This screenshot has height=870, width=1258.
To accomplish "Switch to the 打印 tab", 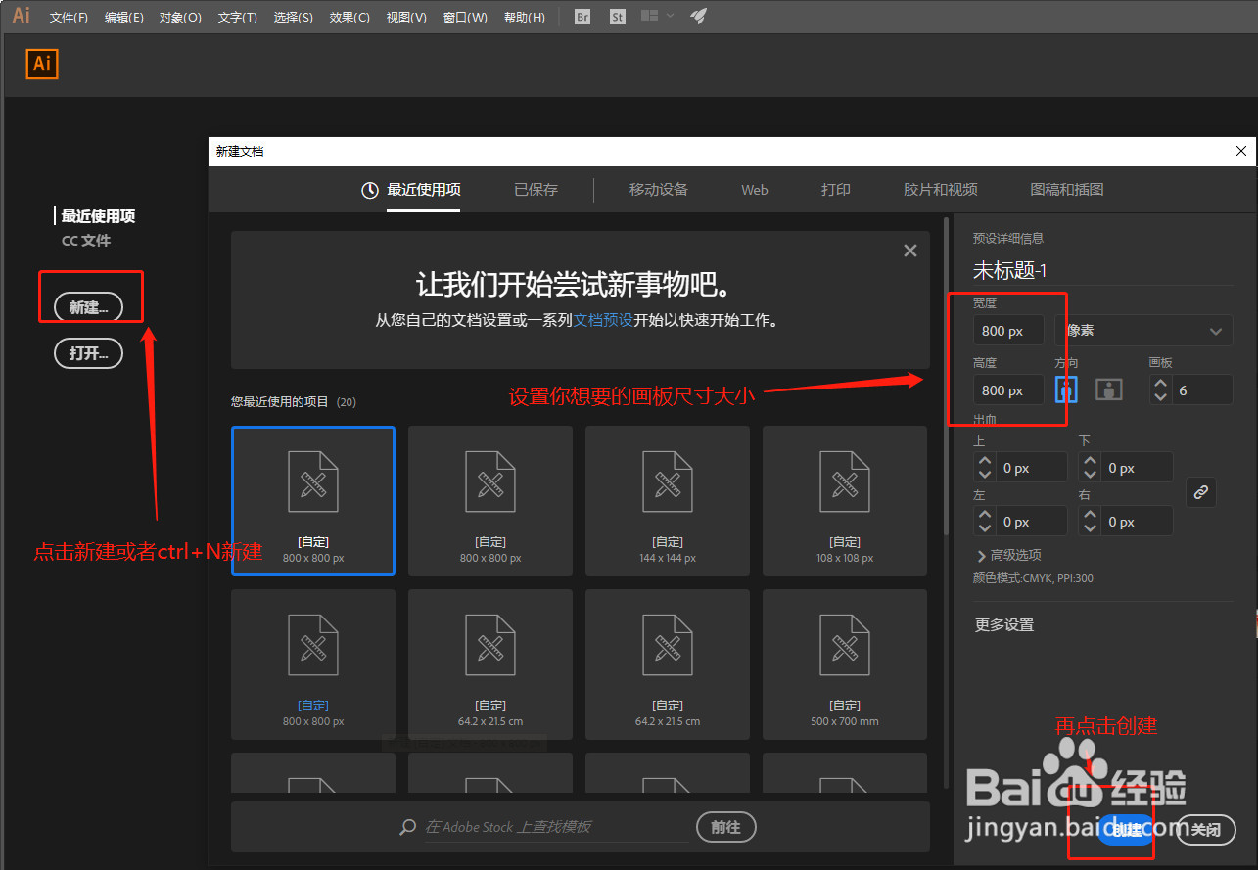I will point(836,190).
